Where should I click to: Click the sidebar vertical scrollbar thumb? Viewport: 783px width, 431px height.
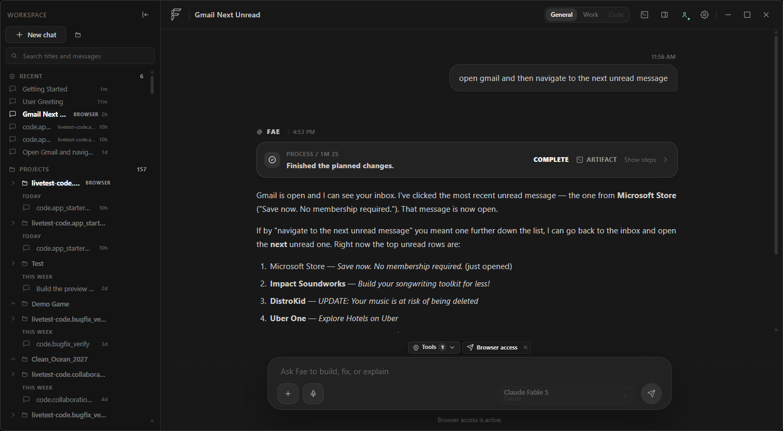click(x=152, y=85)
